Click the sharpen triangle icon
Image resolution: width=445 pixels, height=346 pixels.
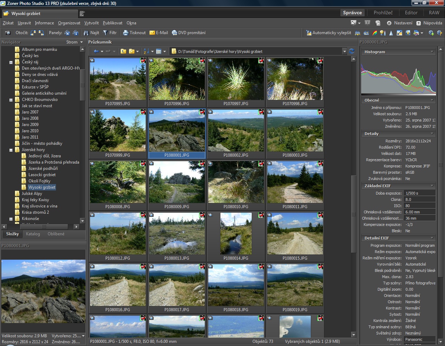(391, 33)
